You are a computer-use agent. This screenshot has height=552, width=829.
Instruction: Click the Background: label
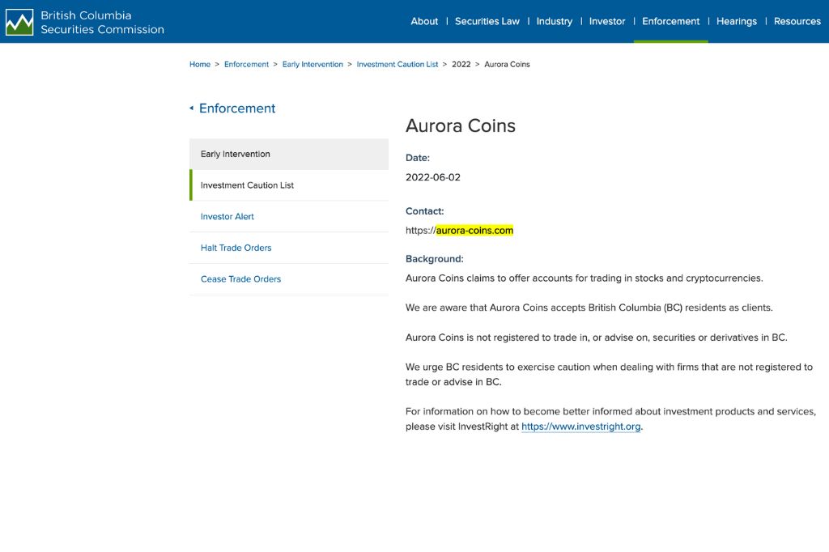coord(435,258)
